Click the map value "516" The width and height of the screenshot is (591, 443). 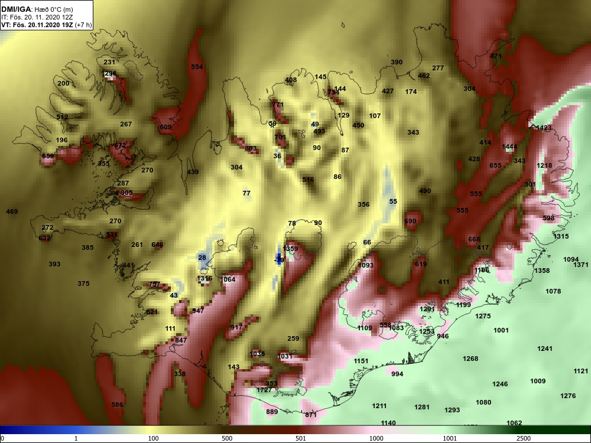(x=308, y=180)
